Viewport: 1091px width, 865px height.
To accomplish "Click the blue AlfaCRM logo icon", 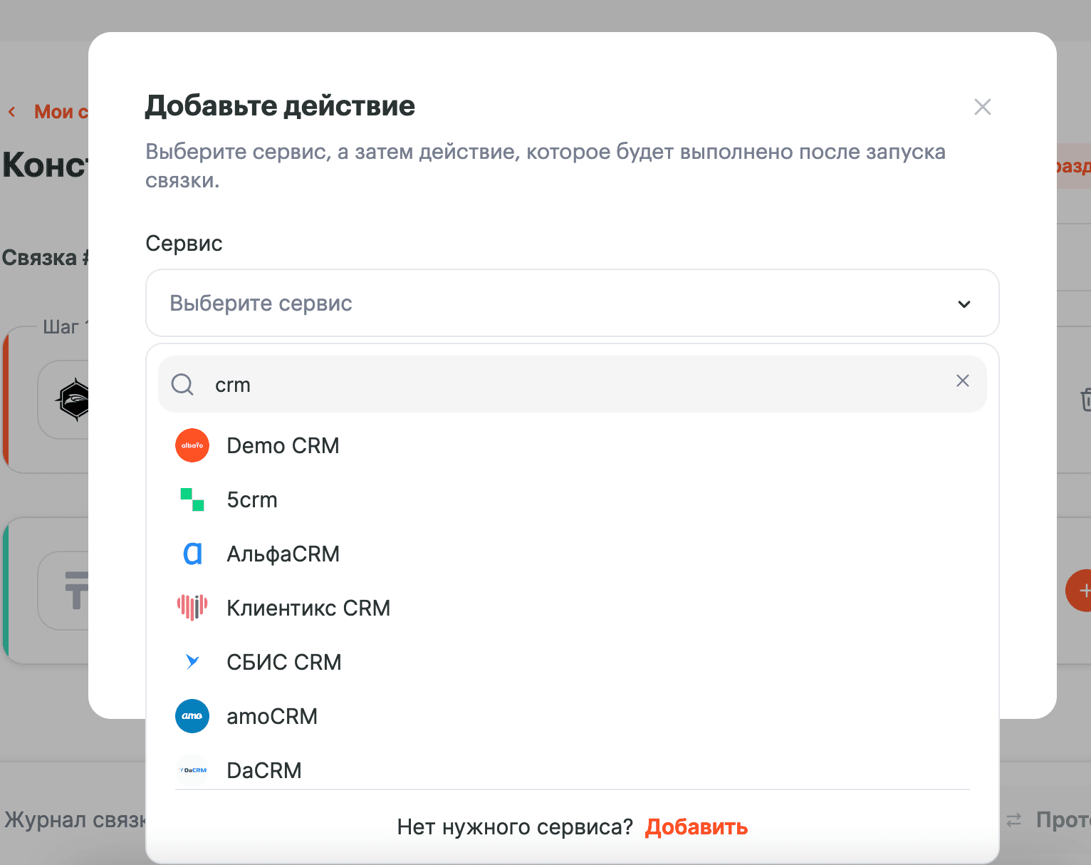I will 192,554.
